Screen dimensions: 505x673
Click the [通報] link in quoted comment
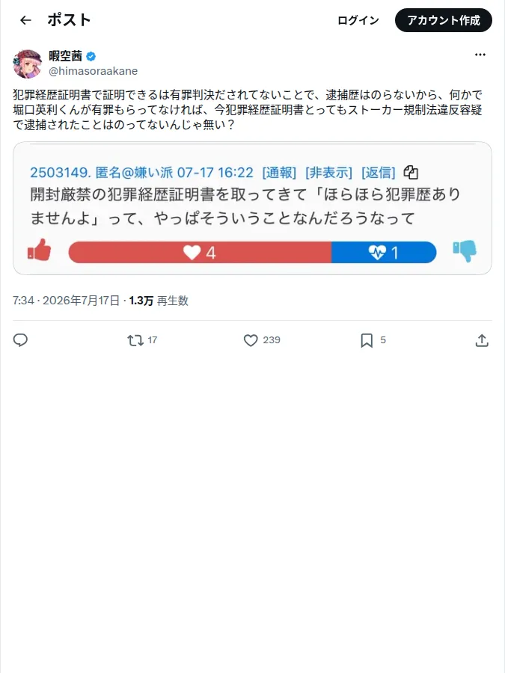(279, 173)
